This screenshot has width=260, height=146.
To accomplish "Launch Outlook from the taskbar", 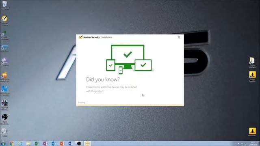I will pyautogui.click(x=54, y=144).
